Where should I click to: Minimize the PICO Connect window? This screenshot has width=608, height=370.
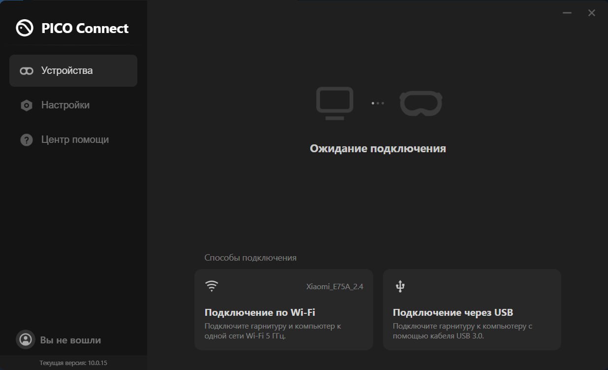567,13
